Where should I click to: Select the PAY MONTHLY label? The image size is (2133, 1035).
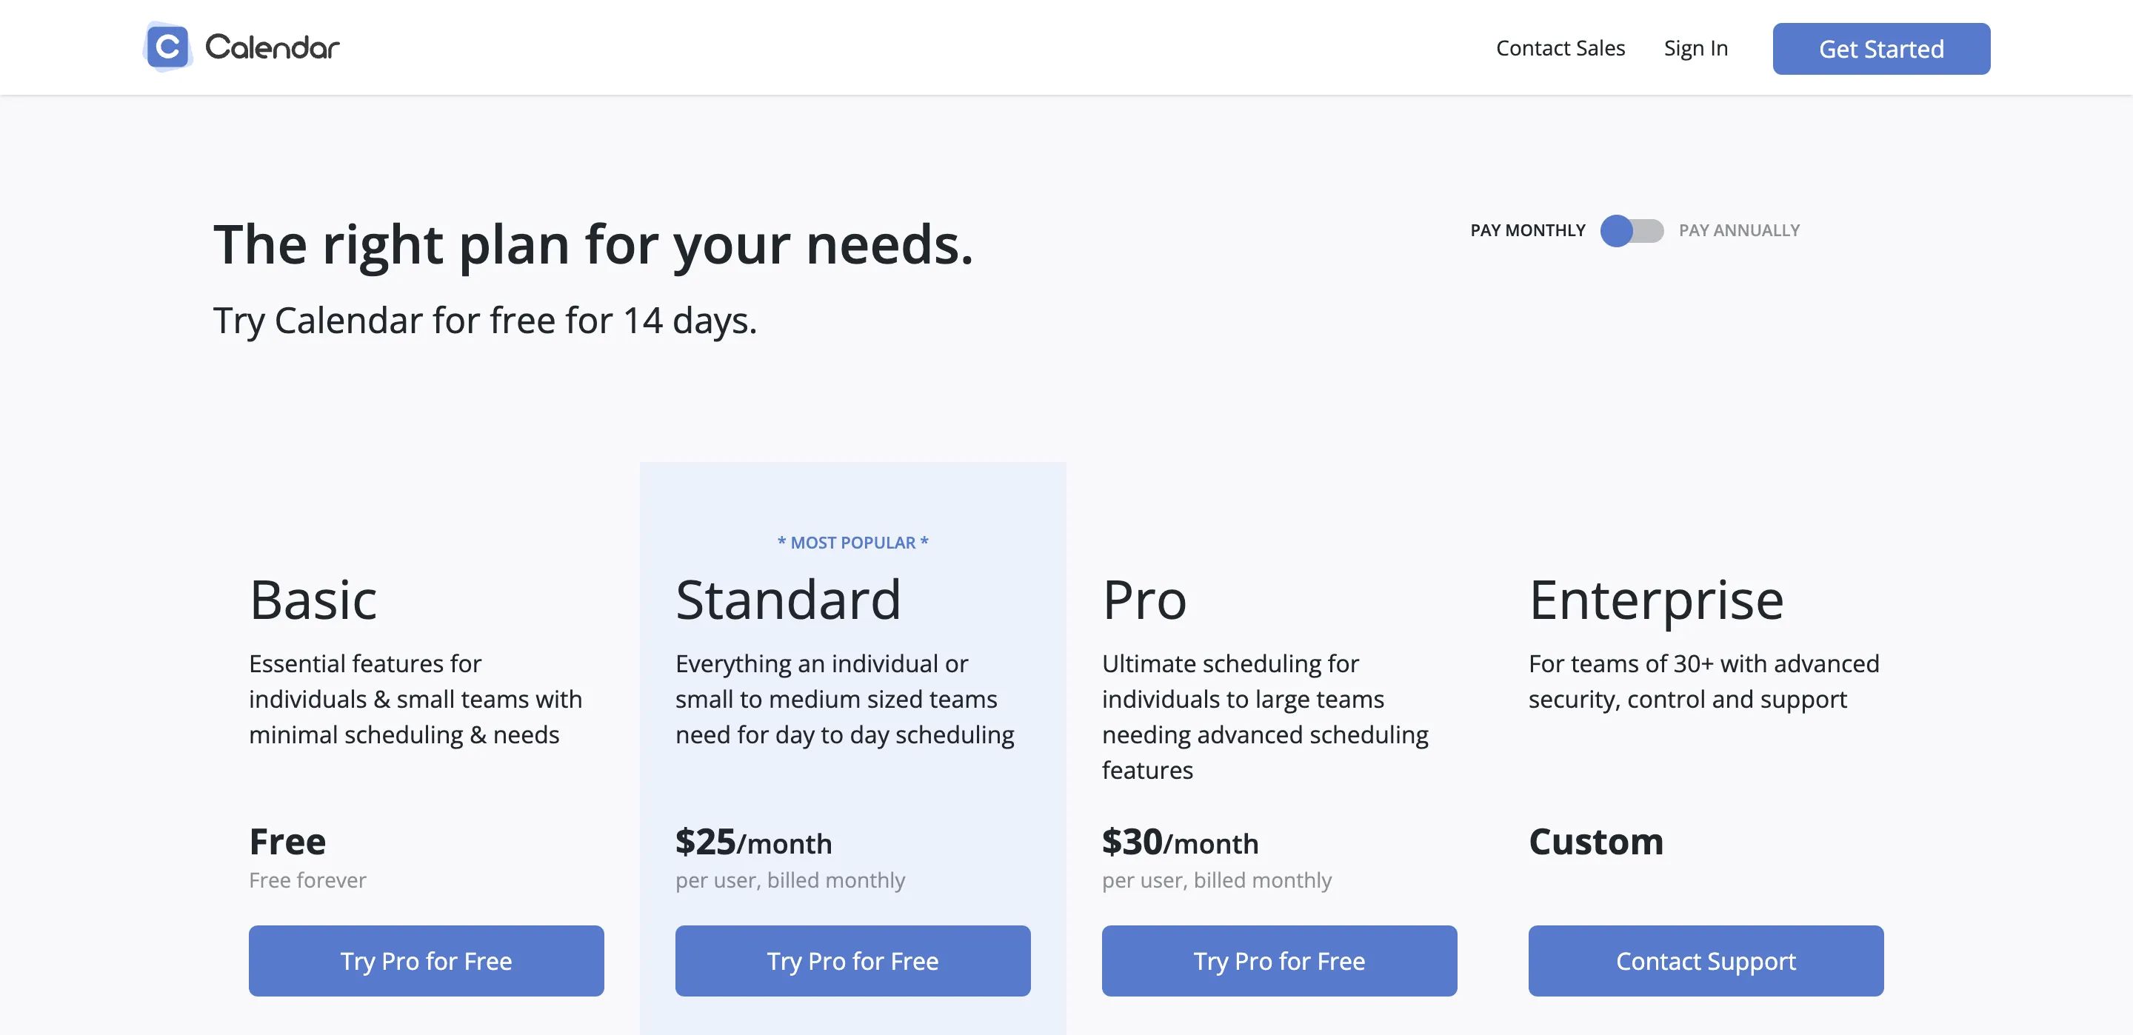tap(1528, 230)
